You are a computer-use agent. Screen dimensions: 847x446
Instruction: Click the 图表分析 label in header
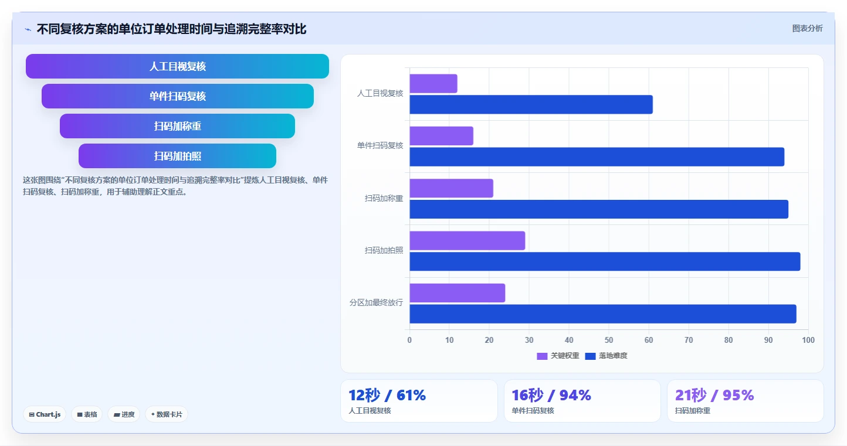pos(807,28)
